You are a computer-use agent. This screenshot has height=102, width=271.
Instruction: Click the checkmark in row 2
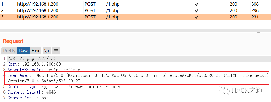tap(196, 10)
